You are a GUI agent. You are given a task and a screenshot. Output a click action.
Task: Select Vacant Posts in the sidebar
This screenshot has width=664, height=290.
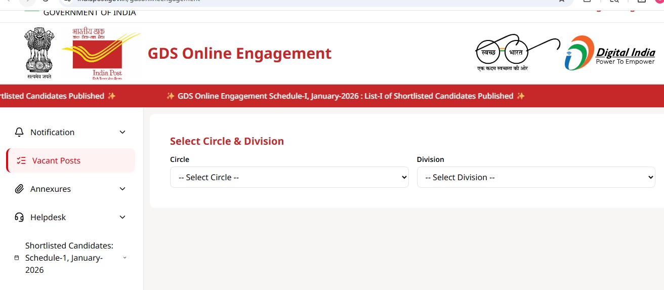[56, 160]
